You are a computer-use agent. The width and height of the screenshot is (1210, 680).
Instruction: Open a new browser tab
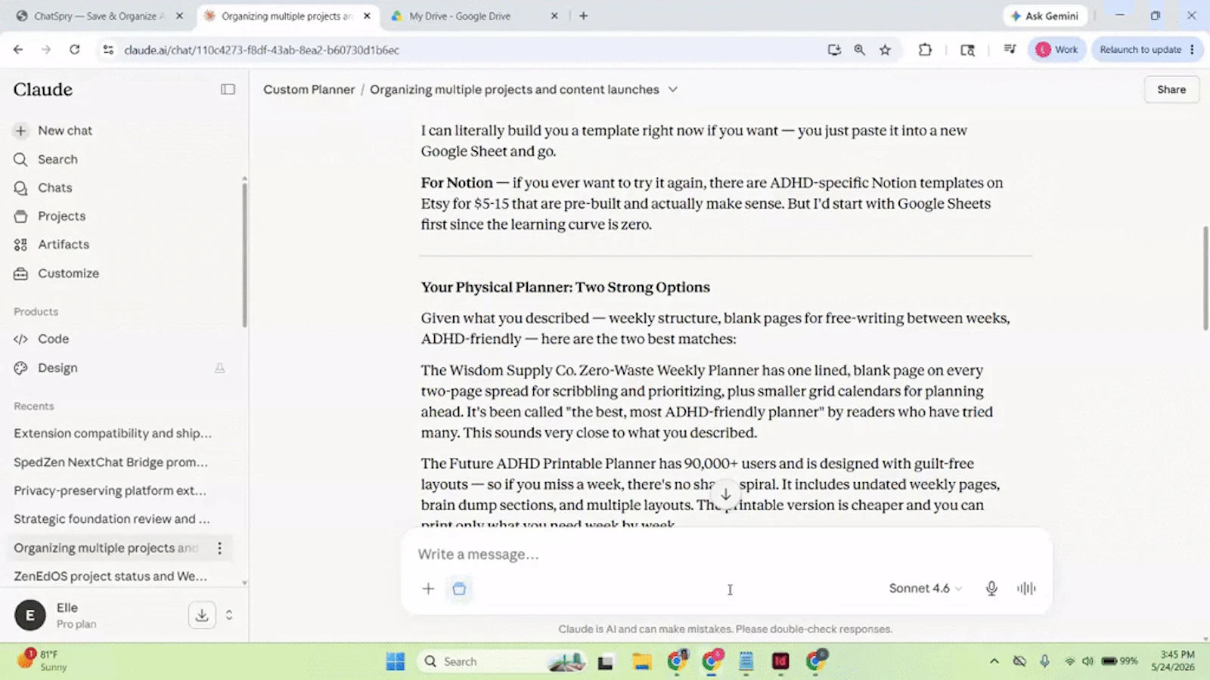[583, 16]
